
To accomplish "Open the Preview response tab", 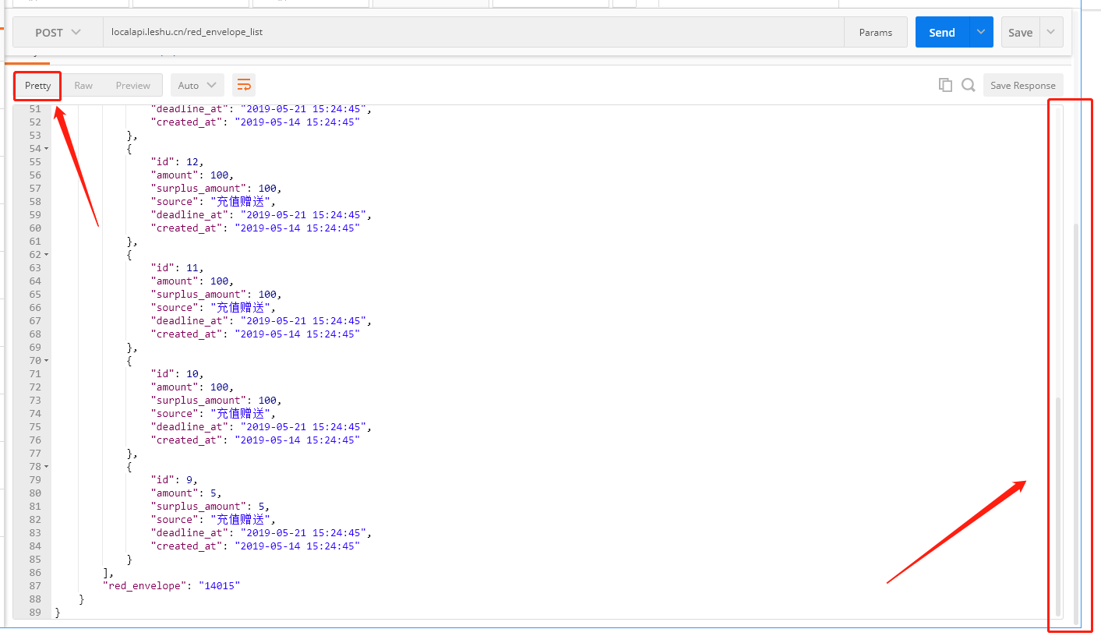I will click(x=132, y=85).
